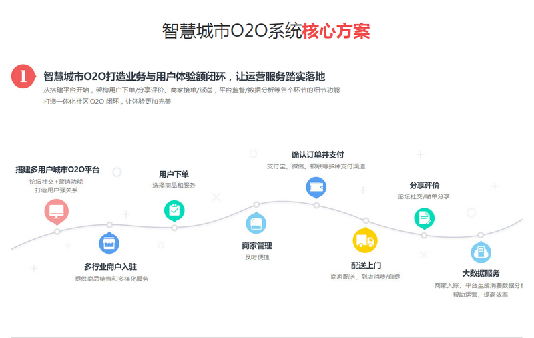Click the pink monitor platform icon
The width and height of the screenshot is (534, 338).
(x=57, y=212)
